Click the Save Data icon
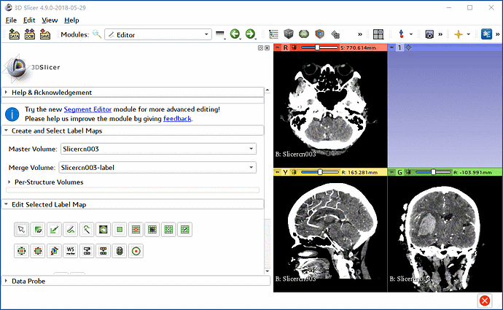503x310 pixels. coord(45,34)
